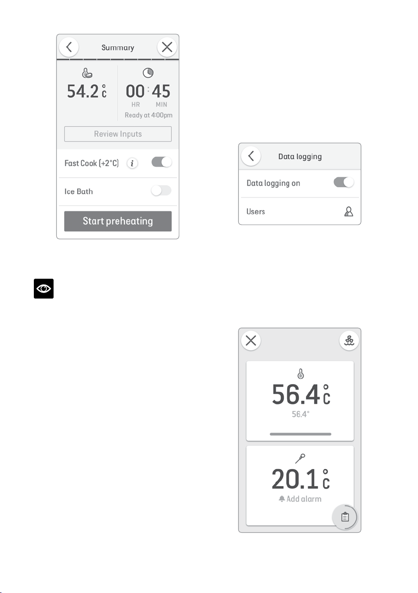
Task: Tap Start preheating
Action: pos(117,221)
